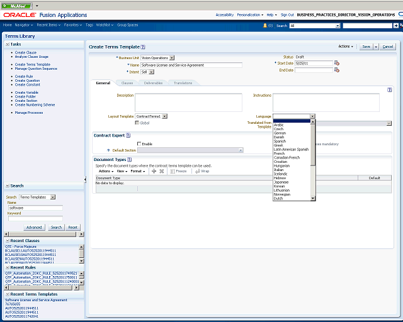
Task: Click the language list scrollbar down arrow
Action: (313, 198)
